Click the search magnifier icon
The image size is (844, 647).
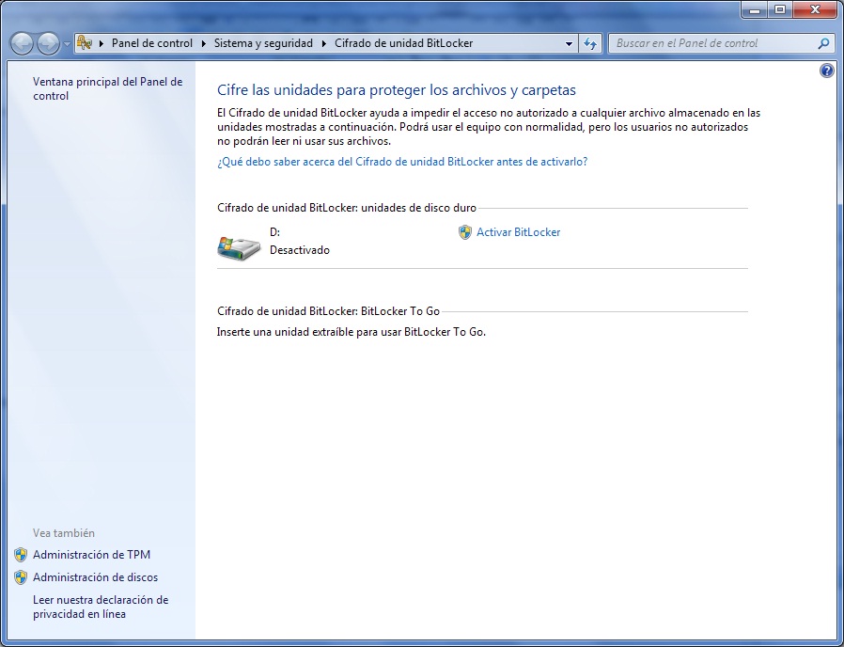[x=823, y=43]
